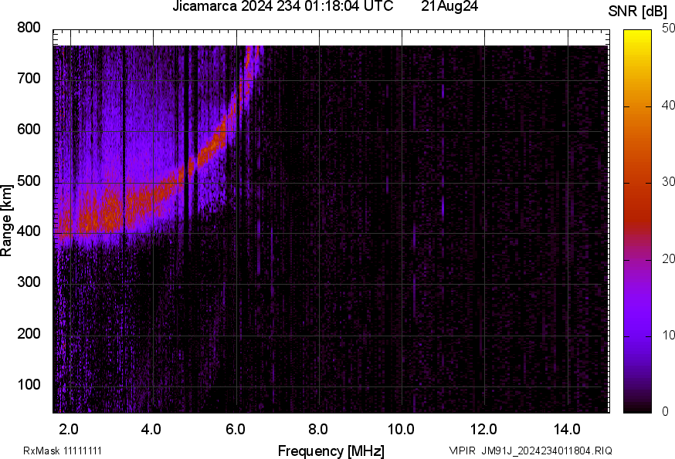Click the 'RxMask 11111111' footer text
The height and width of the screenshot is (459, 675).
coord(63,451)
